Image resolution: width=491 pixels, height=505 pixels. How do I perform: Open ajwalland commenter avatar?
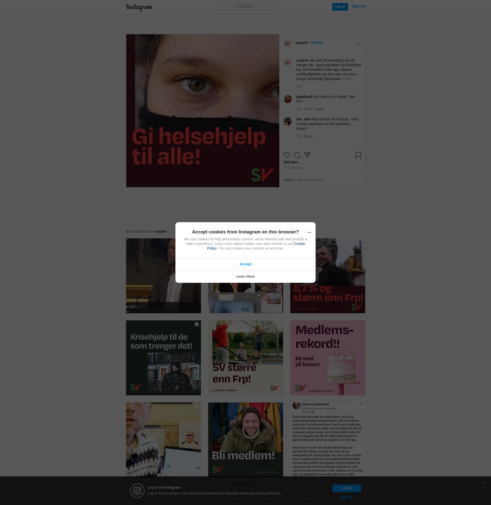[x=287, y=99]
